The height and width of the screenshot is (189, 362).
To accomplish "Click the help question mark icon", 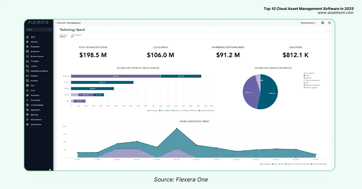I will click(329, 23).
